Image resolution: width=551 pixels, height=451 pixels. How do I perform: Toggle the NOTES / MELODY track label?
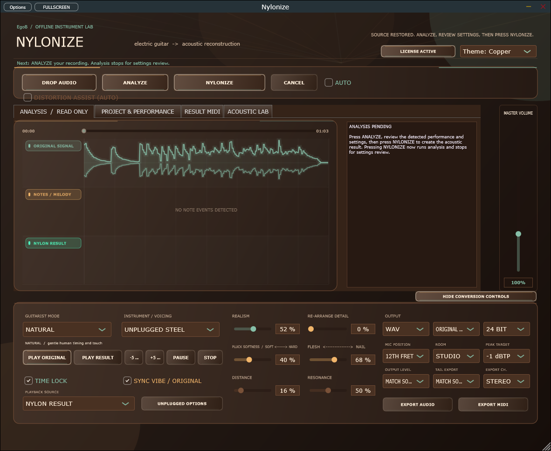(x=53, y=194)
